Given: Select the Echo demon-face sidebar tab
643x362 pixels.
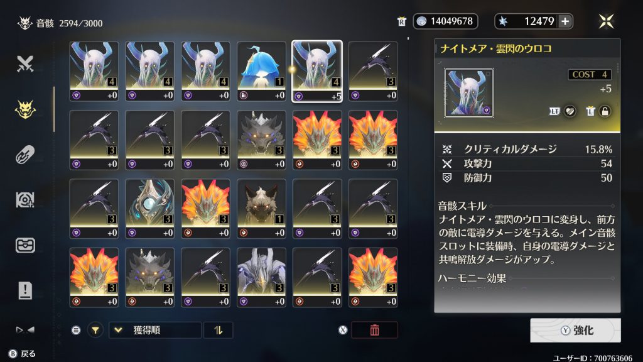Looking at the screenshot, I should click(25, 109).
